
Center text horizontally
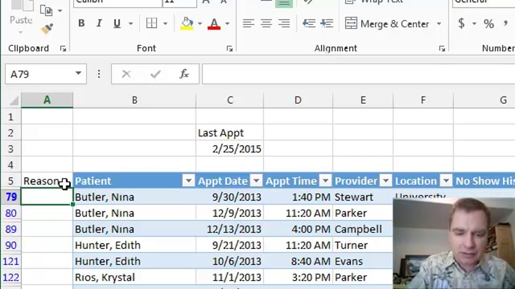point(267,23)
